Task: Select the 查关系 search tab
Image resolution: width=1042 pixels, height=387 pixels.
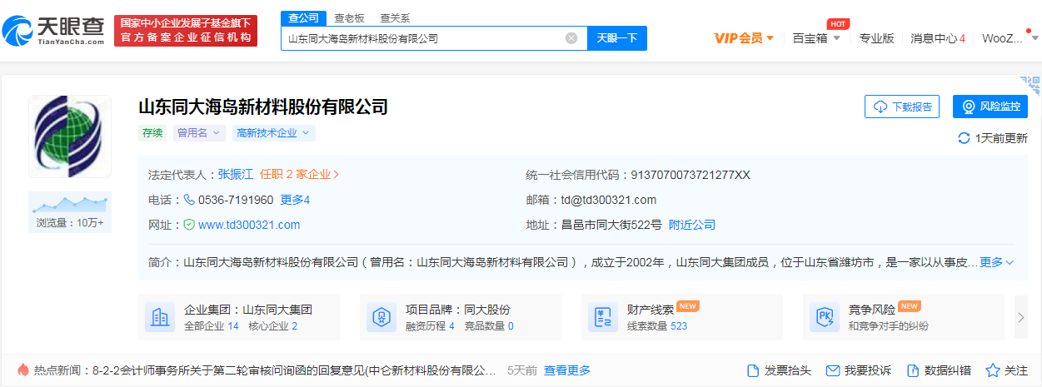Action: (395, 17)
